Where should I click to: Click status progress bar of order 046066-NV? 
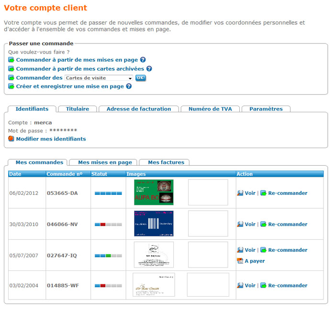click(108, 225)
